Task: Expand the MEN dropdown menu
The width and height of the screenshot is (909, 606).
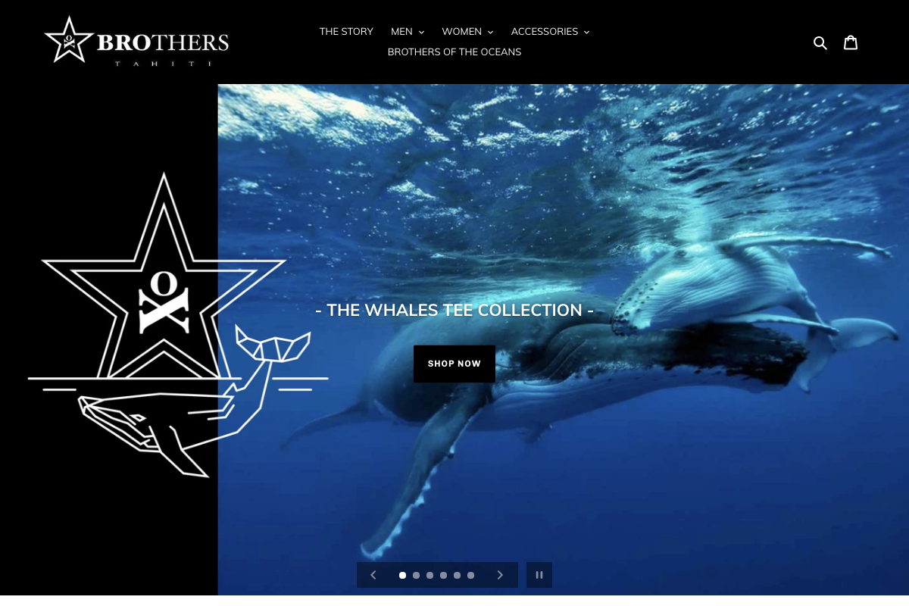Action: click(408, 32)
